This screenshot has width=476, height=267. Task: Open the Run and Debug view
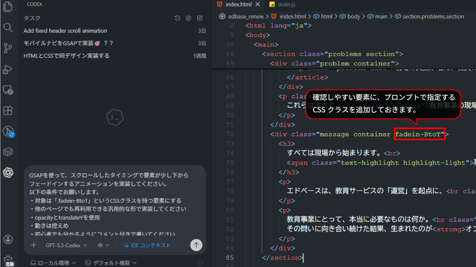point(8,70)
